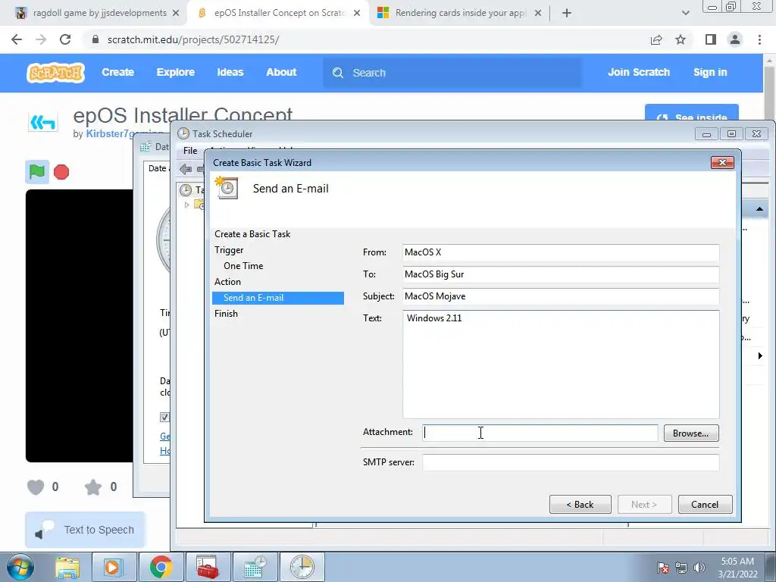Click the Attachment input field
Image resolution: width=776 pixels, height=582 pixels.
pyautogui.click(x=540, y=433)
